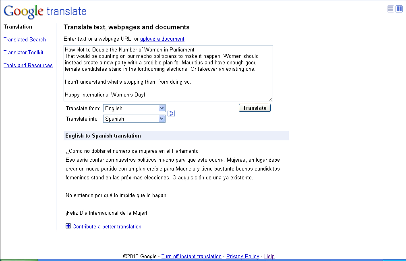The height and width of the screenshot is (261, 406).
Task: Open Contribute a better translation link
Action: [x=107, y=227]
